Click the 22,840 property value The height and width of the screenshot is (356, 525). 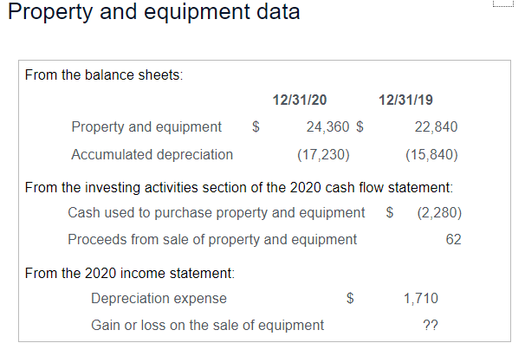tap(436, 126)
